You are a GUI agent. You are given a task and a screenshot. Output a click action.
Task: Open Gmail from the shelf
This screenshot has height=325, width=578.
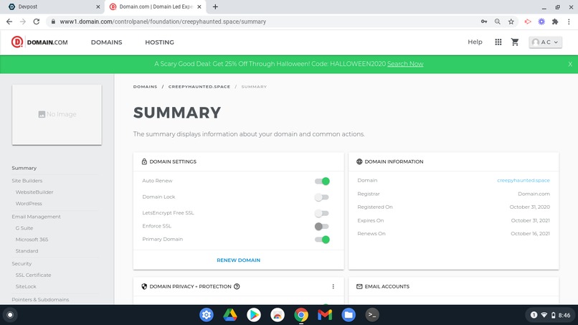point(325,315)
